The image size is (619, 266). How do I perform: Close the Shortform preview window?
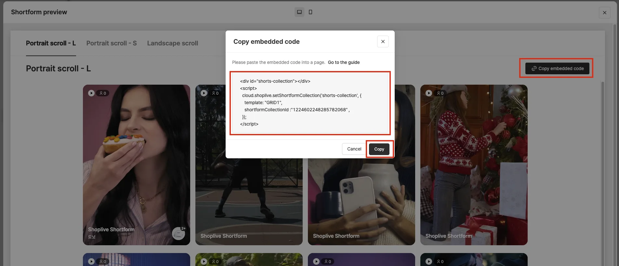[x=604, y=13]
